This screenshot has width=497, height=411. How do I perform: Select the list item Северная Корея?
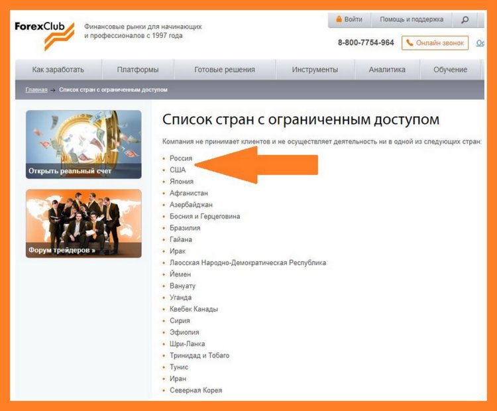click(196, 390)
